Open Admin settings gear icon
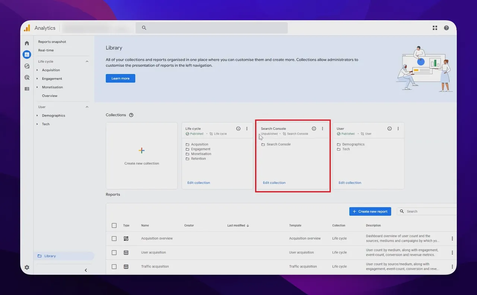Image resolution: width=477 pixels, height=295 pixels. coord(27,267)
